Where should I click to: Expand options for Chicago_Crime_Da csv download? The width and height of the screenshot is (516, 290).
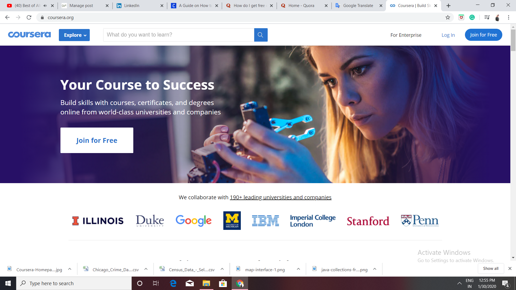pyautogui.click(x=146, y=269)
